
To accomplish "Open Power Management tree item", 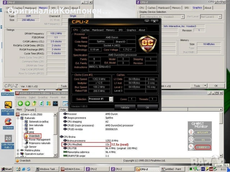I will pos(40,139).
